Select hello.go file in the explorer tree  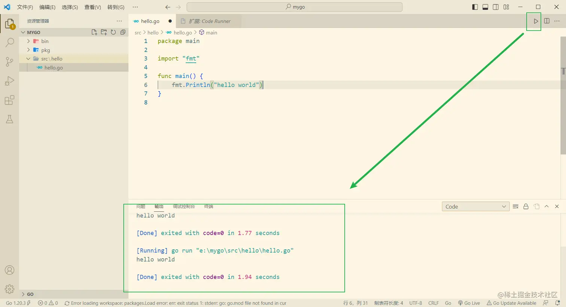[74, 68]
